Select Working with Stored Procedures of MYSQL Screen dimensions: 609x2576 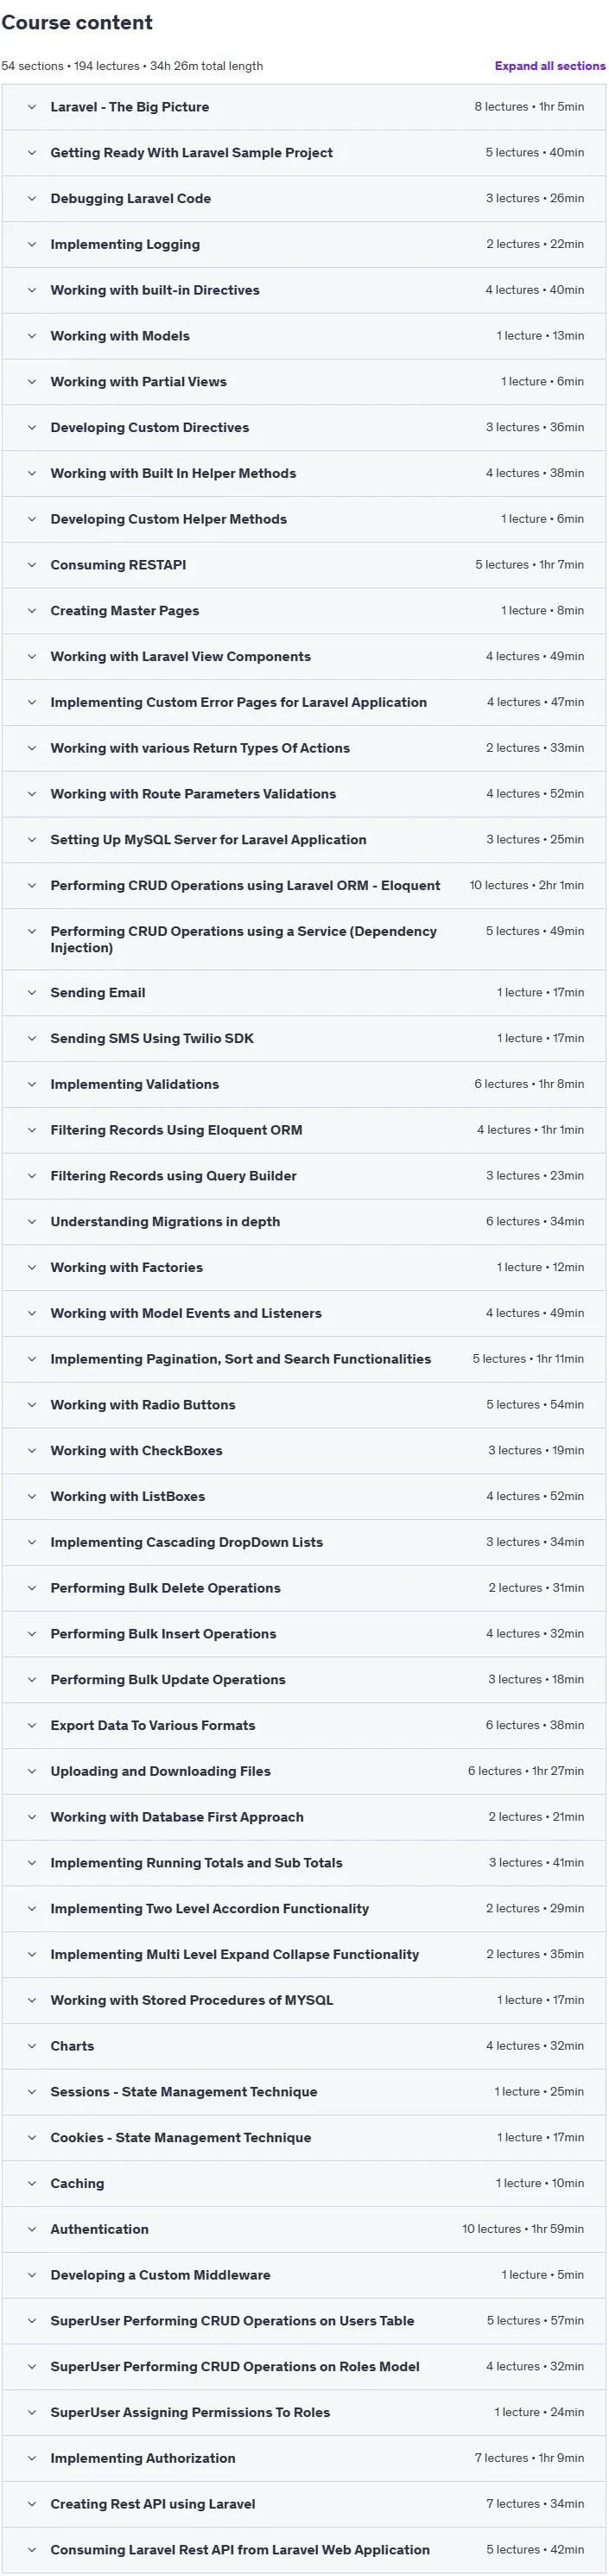coord(192,2000)
